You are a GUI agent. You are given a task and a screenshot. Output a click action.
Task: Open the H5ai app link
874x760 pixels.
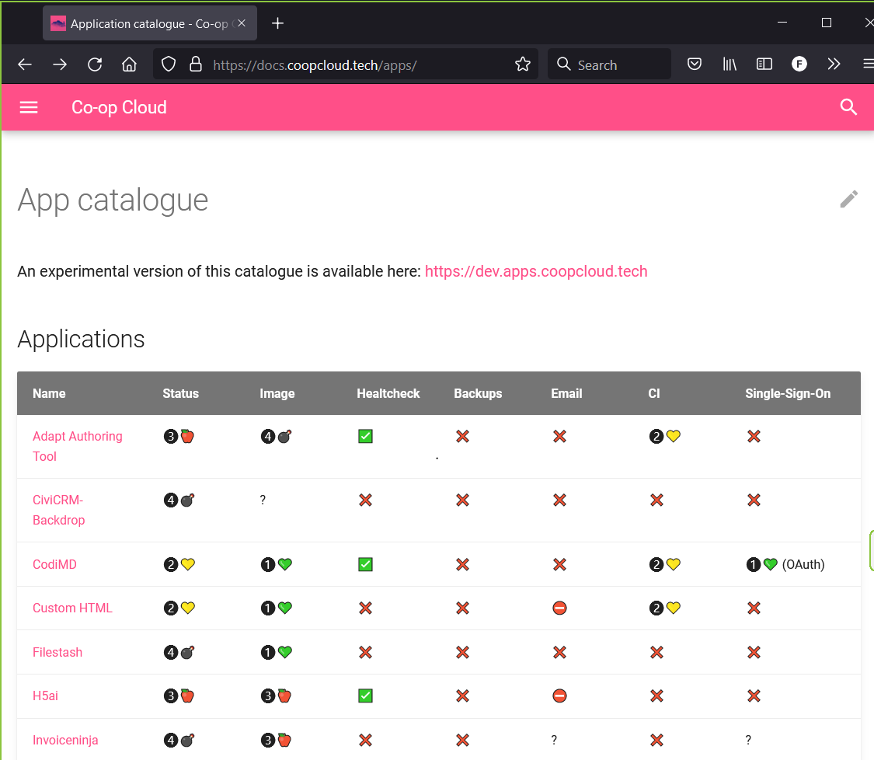point(45,696)
